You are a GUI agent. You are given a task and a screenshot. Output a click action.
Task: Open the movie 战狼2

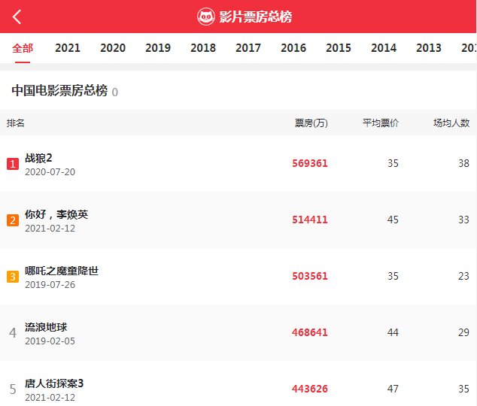(x=38, y=158)
